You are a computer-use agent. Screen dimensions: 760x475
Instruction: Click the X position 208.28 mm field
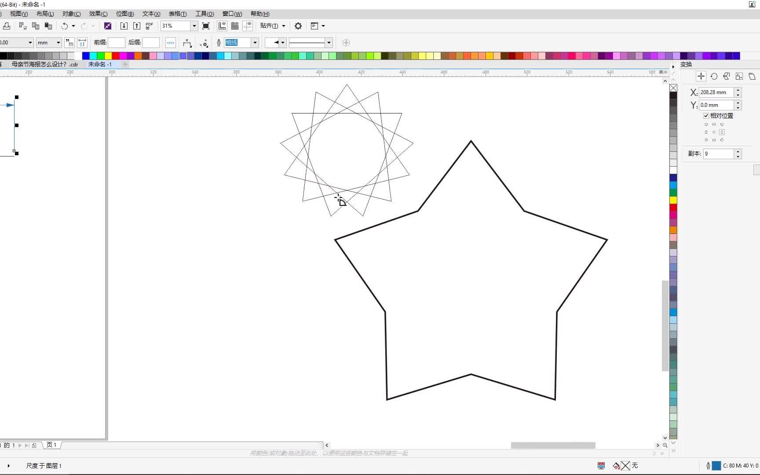pos(716,92)
